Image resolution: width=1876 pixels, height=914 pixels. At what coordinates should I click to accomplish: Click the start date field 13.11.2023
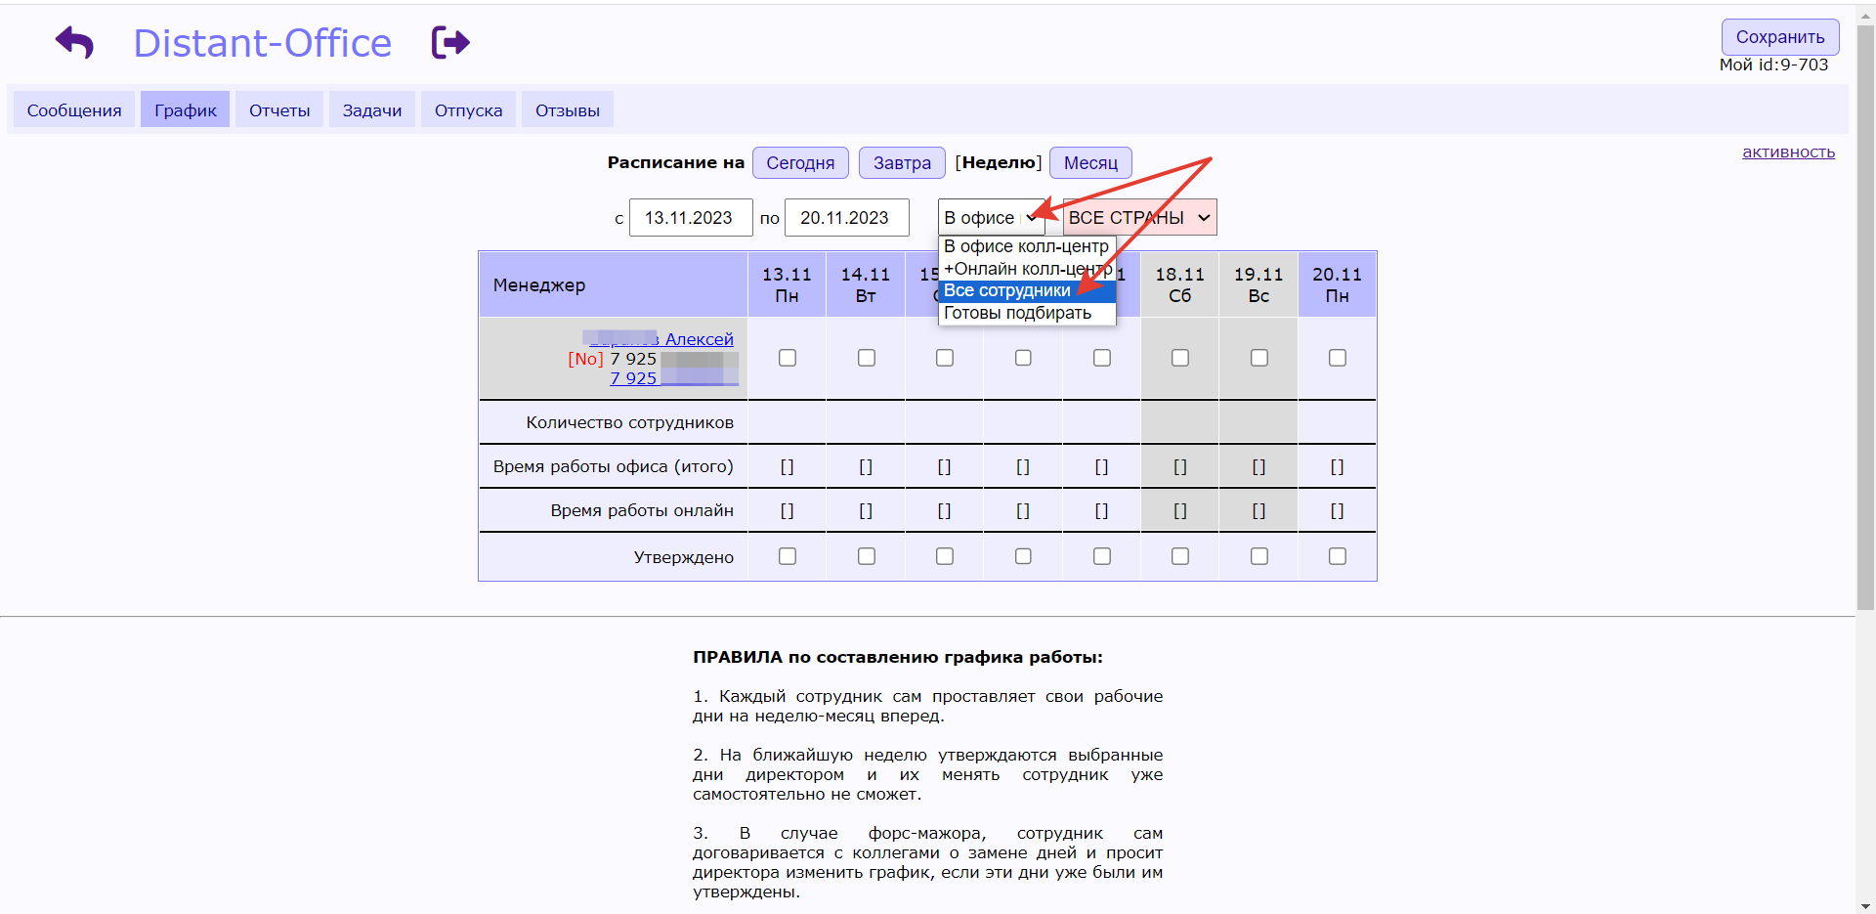(691, 217)
